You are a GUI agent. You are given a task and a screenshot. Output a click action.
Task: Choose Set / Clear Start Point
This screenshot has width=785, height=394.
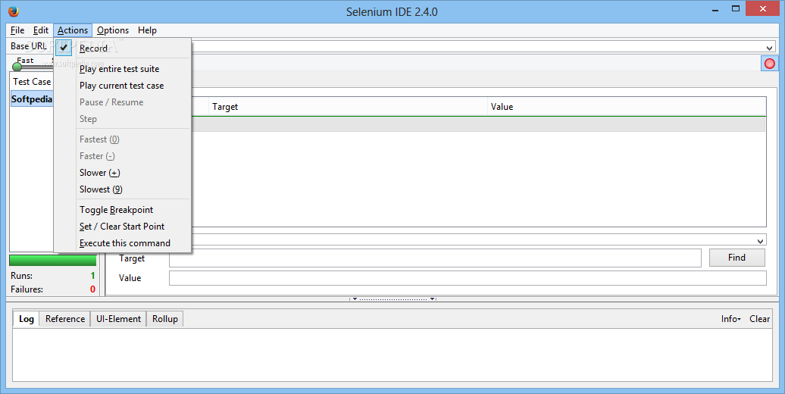click(x=122, y=227)
